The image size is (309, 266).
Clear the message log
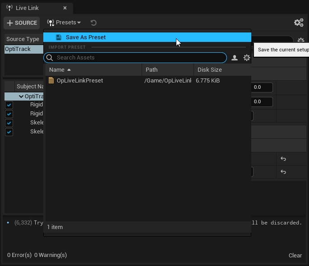(x=295, y=255)
